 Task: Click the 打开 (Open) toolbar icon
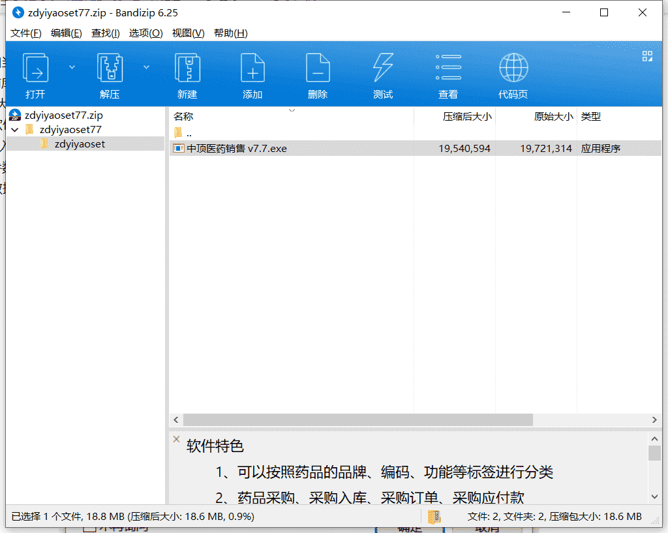click(35, 68)
